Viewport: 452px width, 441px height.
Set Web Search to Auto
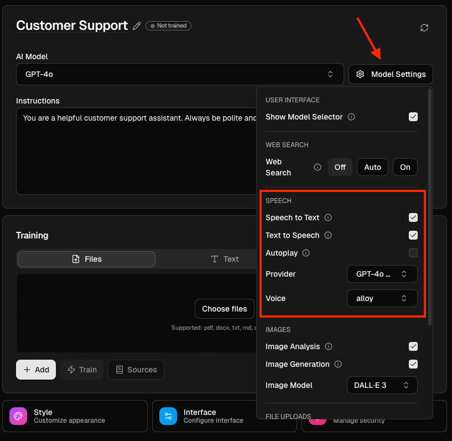coord(372,167)
